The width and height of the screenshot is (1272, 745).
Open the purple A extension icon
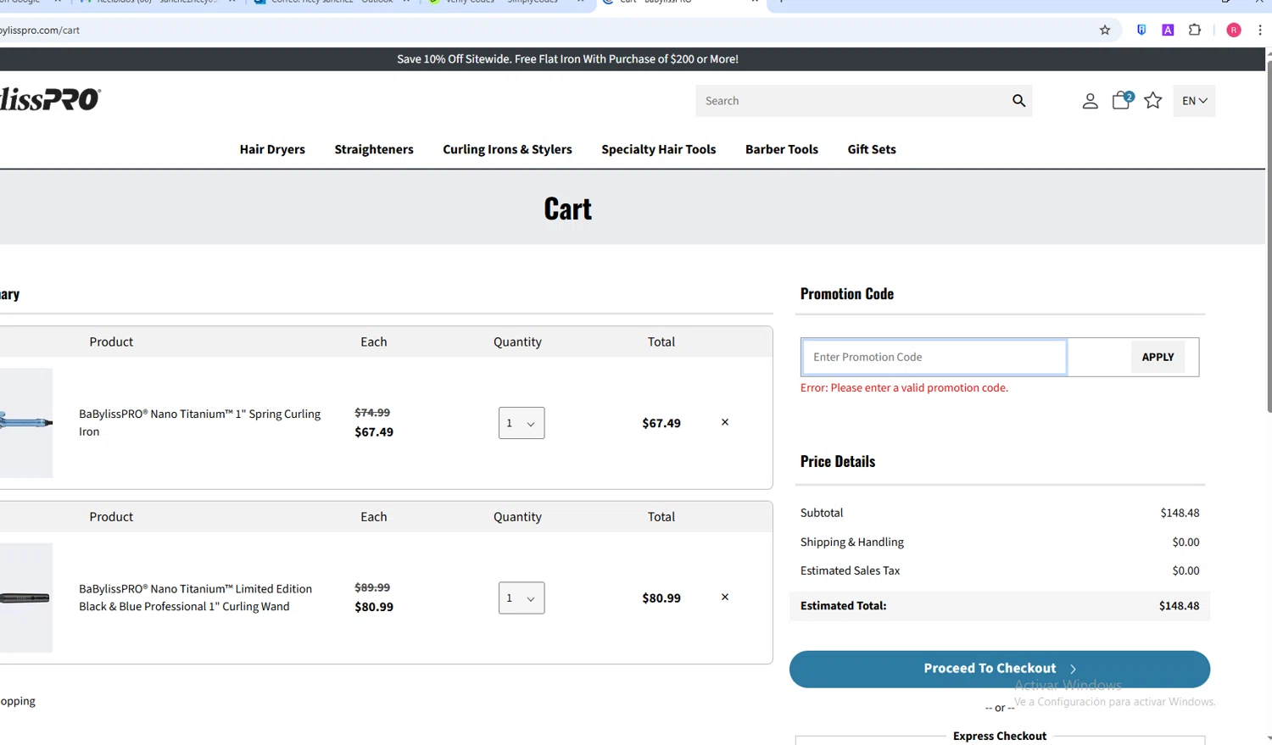coord(1168,30)
